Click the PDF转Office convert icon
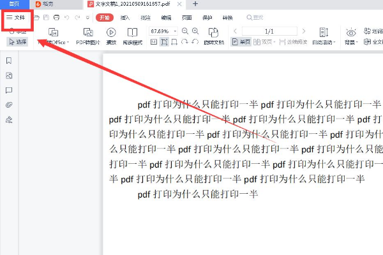This screenshot has height=255, width=383. point(53,33)
